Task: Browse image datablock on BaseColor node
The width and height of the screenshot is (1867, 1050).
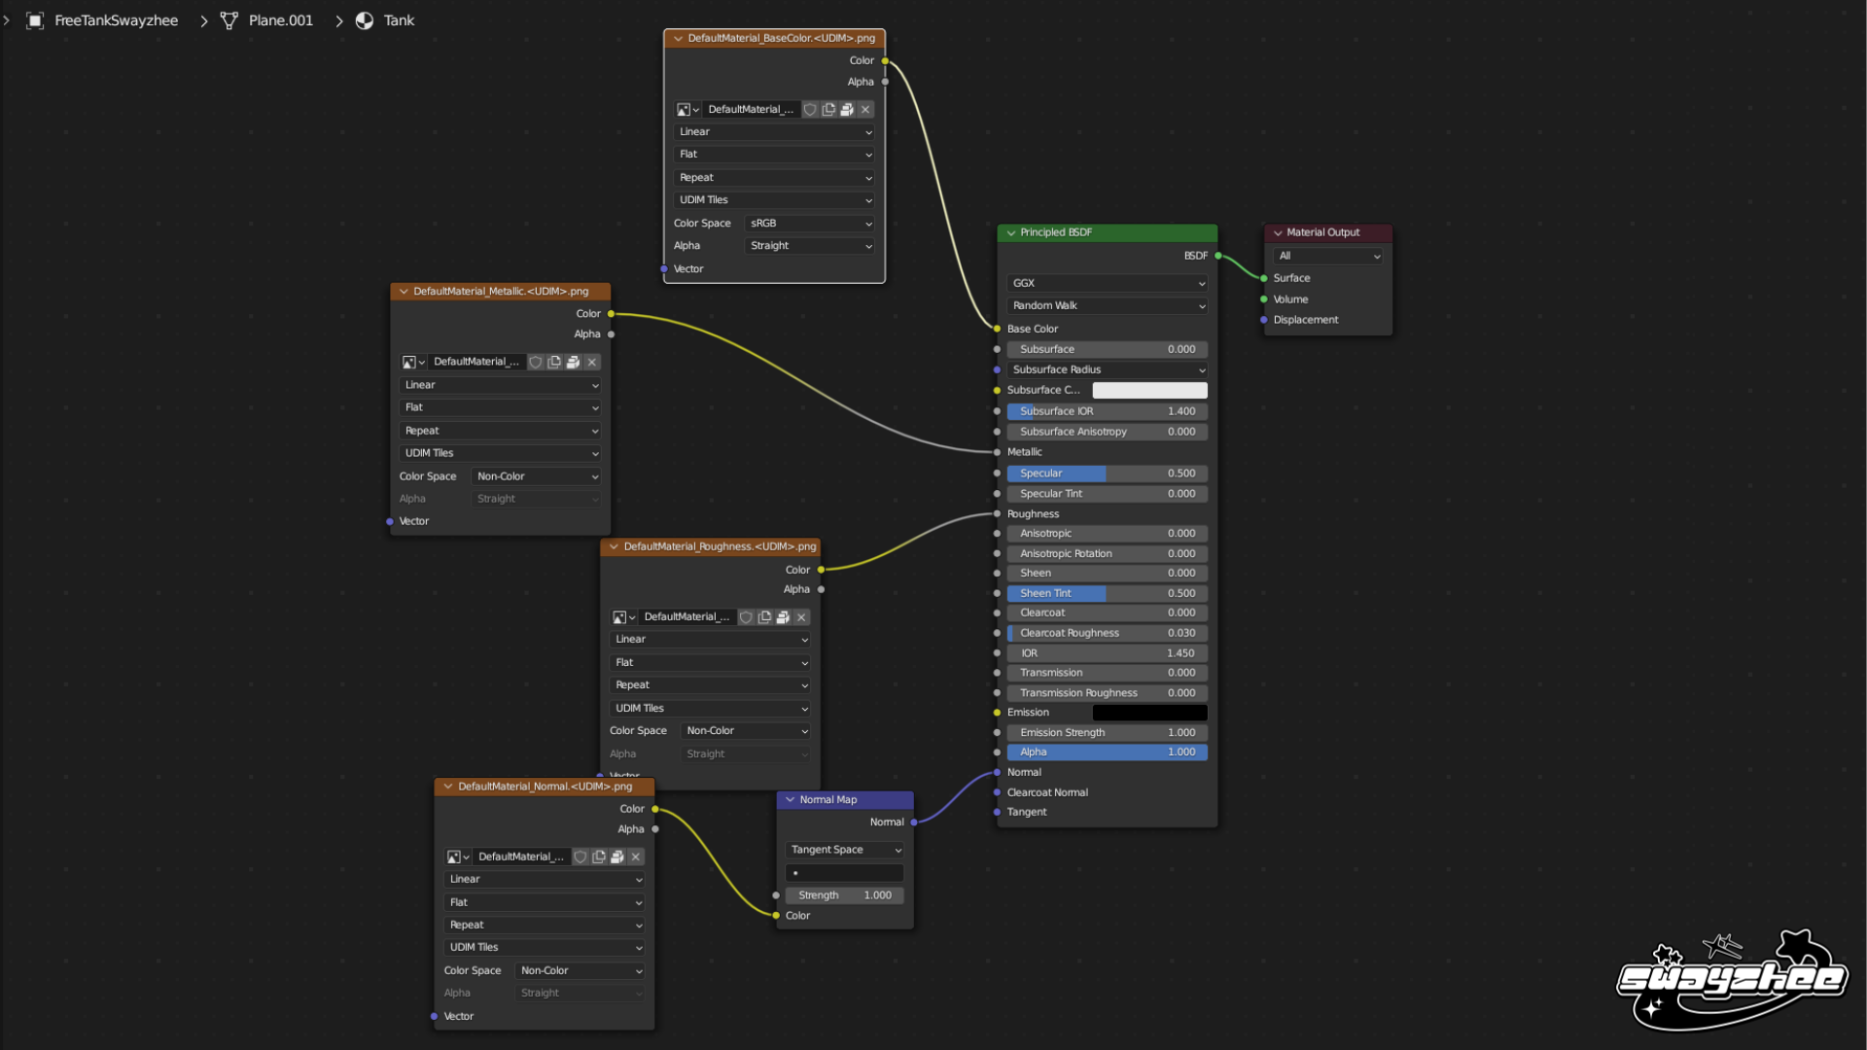Action: (687, 110)
